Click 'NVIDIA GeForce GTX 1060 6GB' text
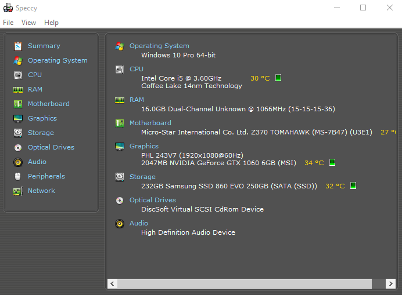The height and width of the screenshot is (295, 402). tap(222, 163)
